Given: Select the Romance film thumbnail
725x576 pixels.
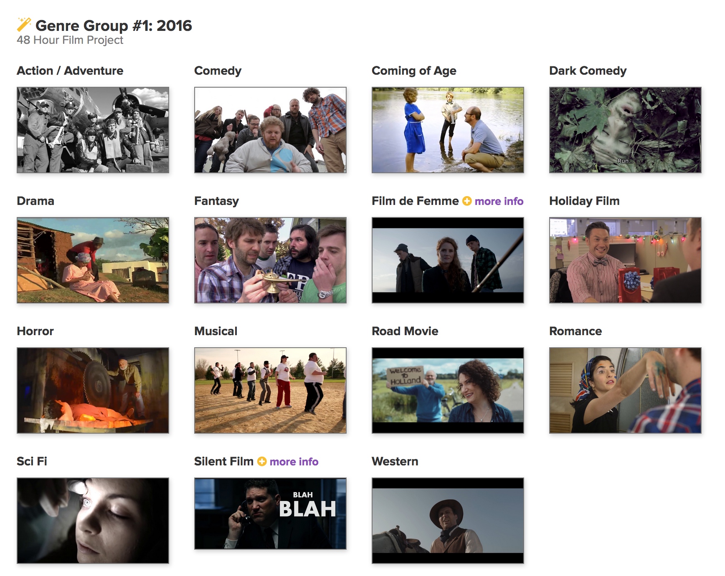Looking at the screenshot, I should (x=625, y=390).
